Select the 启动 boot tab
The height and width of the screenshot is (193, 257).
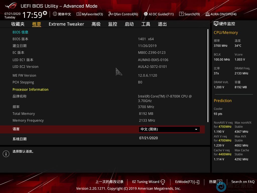(129, 24)
